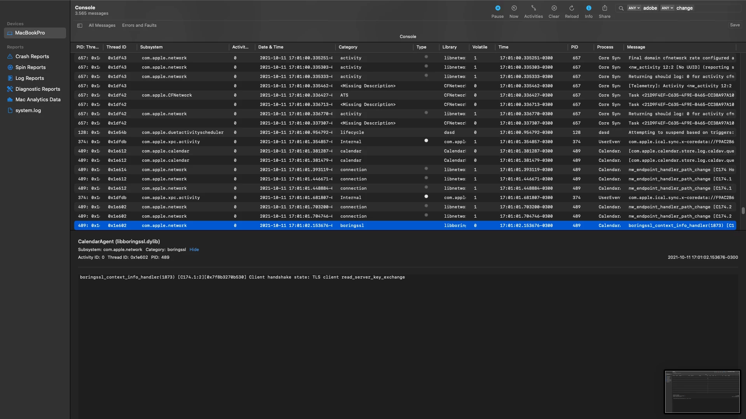Hide the message details via Hide link
This screenshot has width=746, height=419.
[x=194, y=250]
